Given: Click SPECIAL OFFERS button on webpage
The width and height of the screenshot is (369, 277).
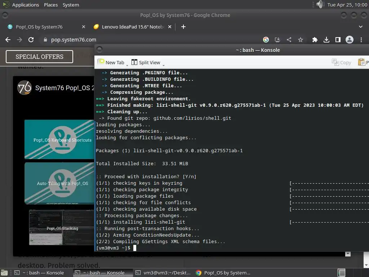Looking at the screenshot, I should [x=39, y=57].
